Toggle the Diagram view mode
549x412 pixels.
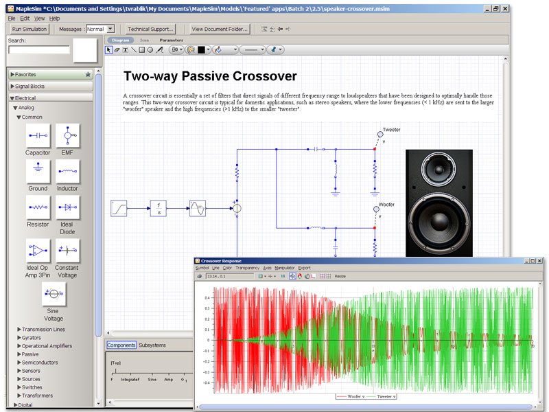pos(121,40)
